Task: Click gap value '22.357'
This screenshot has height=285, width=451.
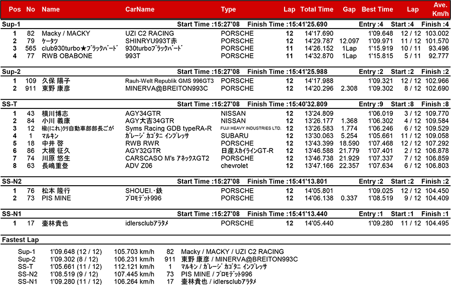Action: coord(349,166)
